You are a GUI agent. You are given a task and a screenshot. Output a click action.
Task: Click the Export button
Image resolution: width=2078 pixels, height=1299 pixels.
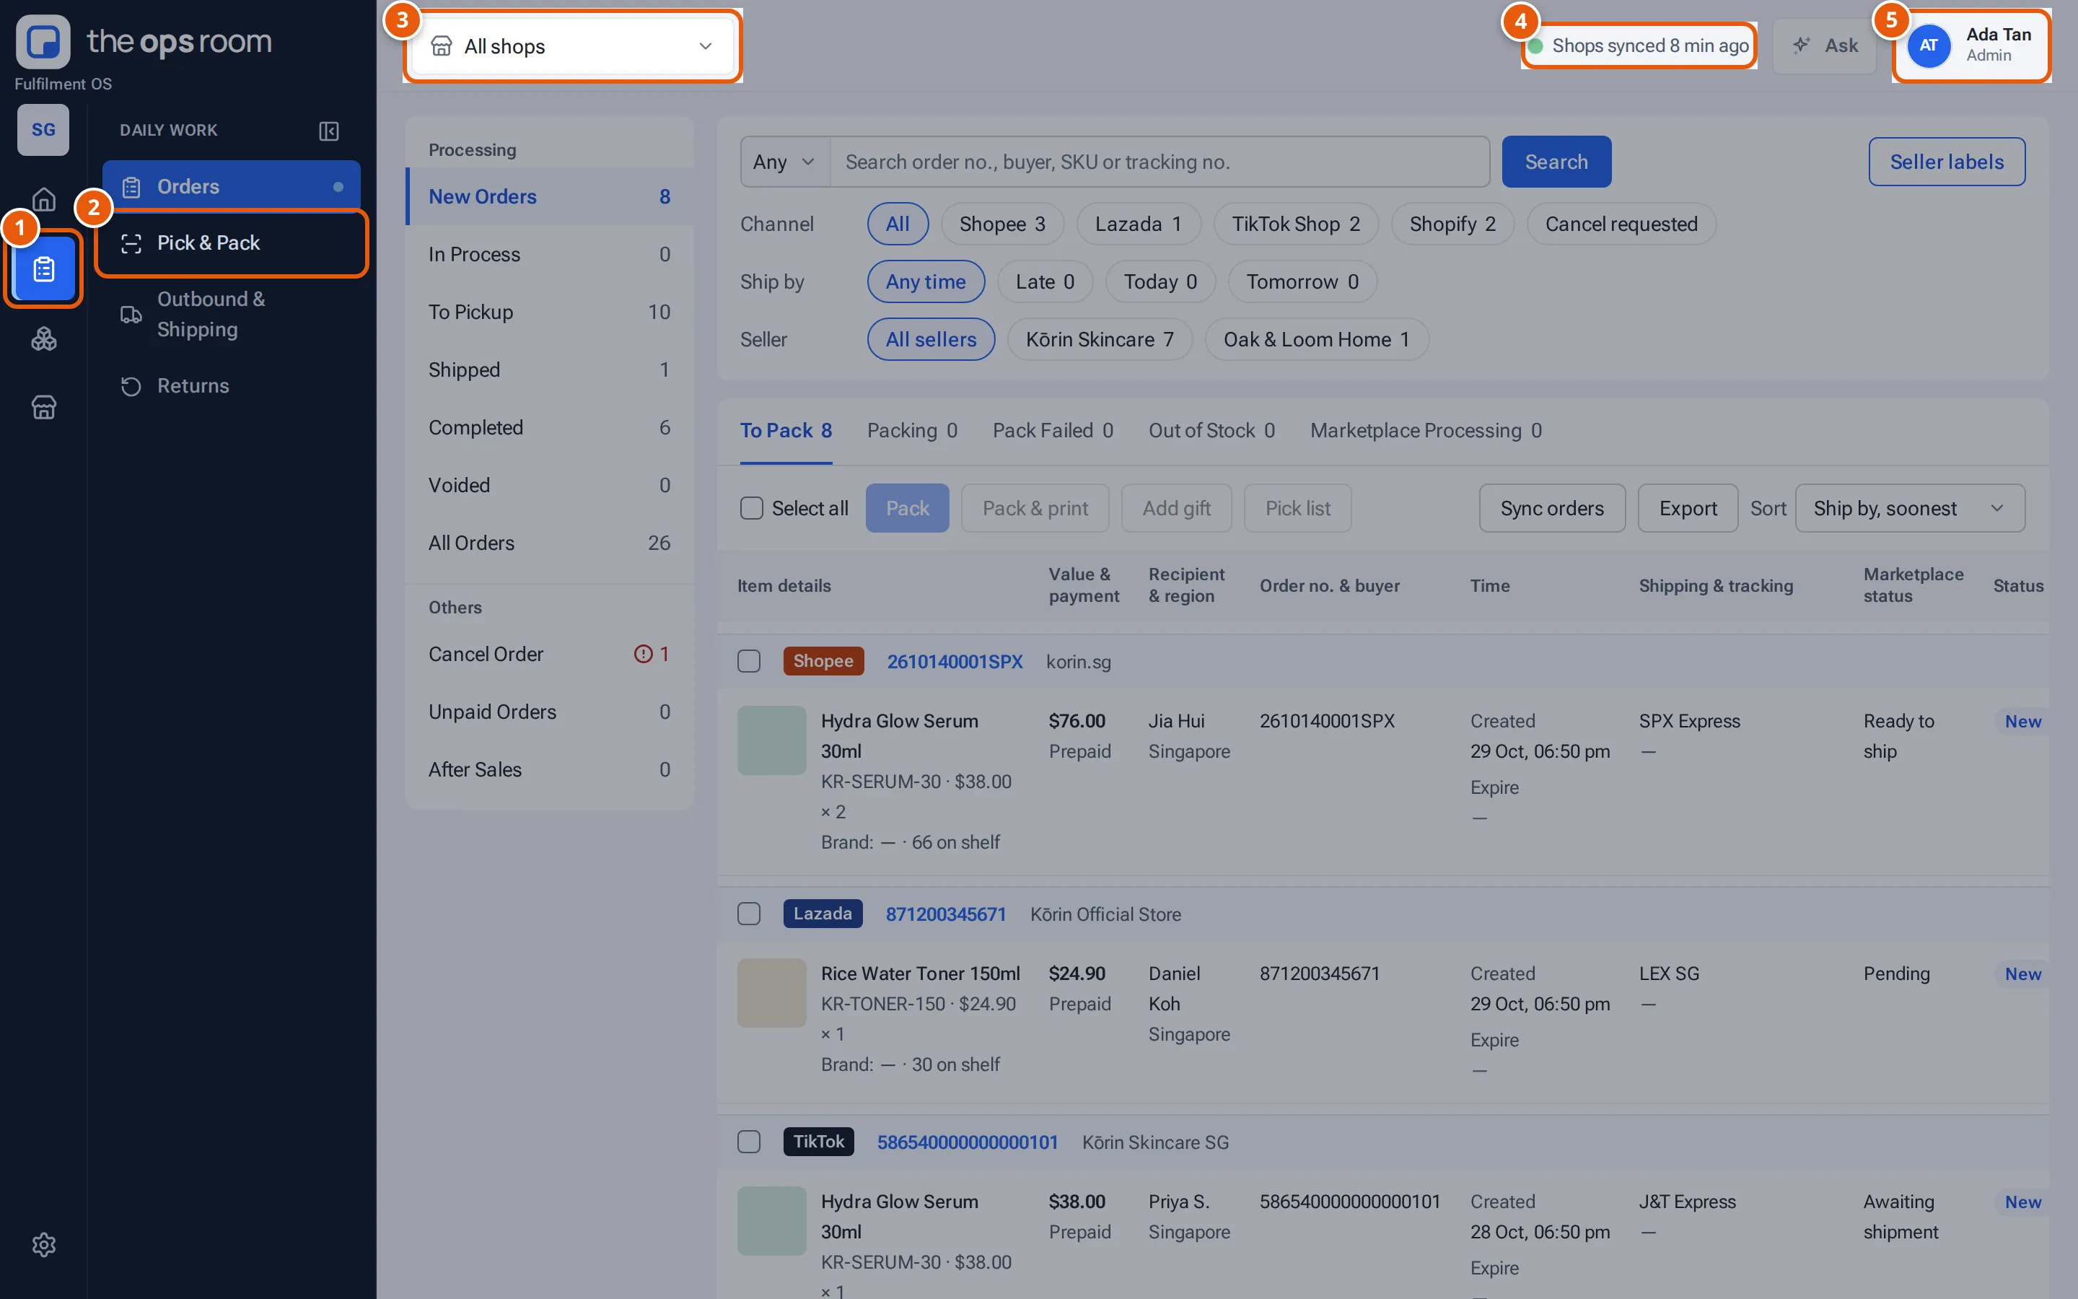tap(1688, 508)
